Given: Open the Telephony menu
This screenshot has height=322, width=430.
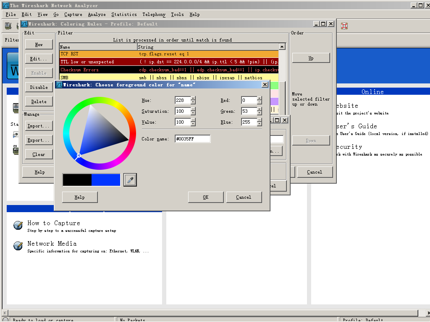Looking at the screenshot, I should (x=154, y=15).
